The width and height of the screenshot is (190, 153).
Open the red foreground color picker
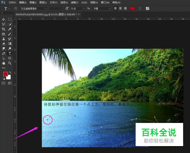tap(5, 74)
